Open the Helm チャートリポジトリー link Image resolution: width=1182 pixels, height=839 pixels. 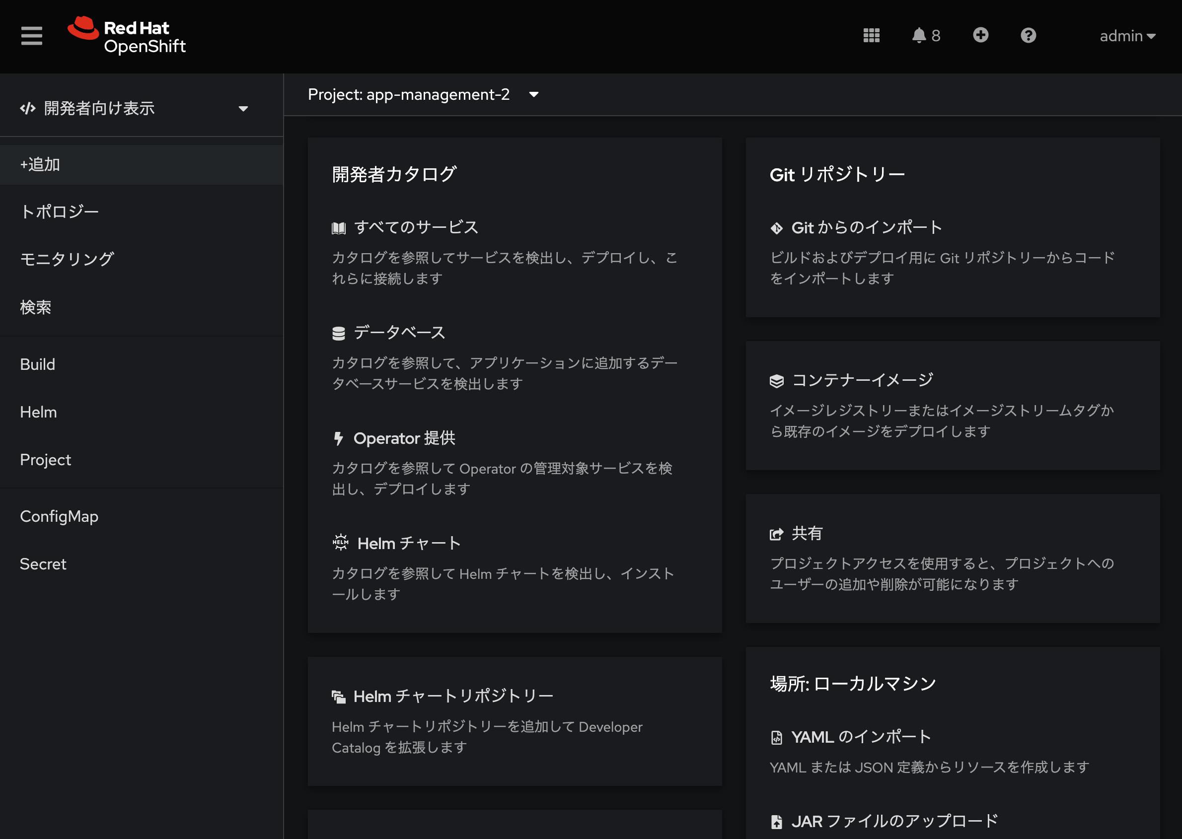(x=453, y=696)
